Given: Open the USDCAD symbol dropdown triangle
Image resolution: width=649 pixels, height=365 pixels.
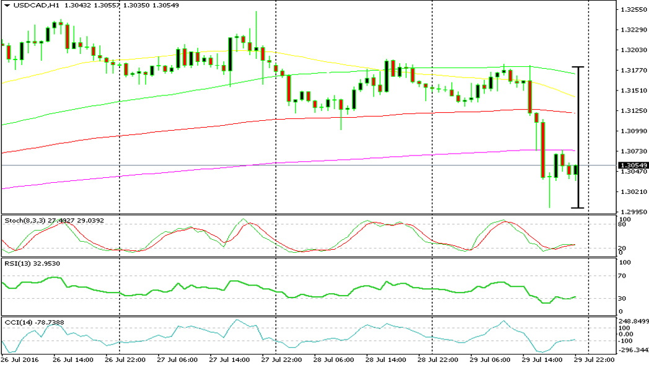Looking at the screenshot, I should tap(6, 5).
